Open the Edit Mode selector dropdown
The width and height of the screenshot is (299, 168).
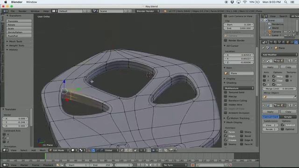(x=58, y=150)
